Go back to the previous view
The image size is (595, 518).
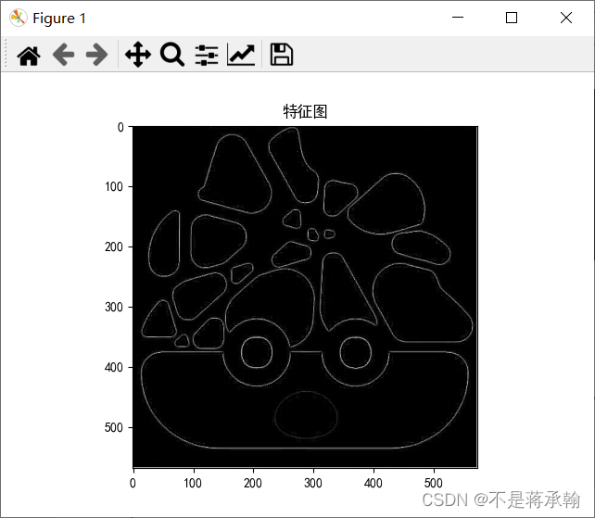63,55
